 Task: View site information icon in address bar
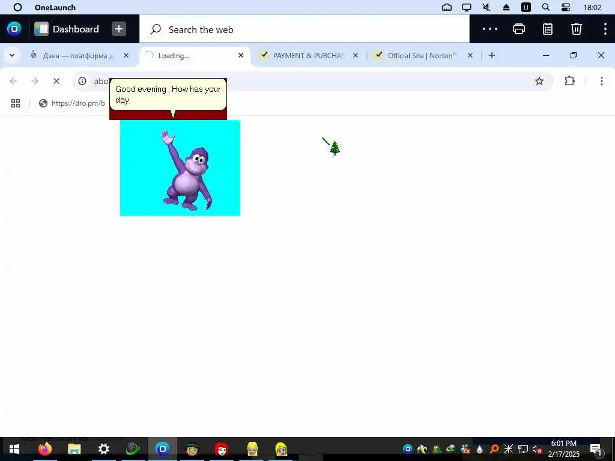[x=82, y=81]
